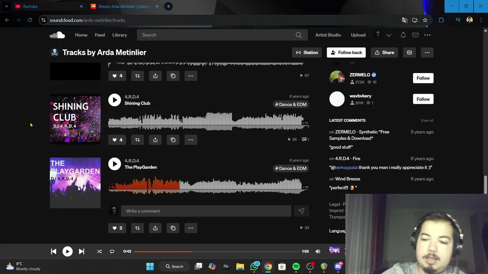Open the Dance & EDM tag on Shining Club
The image size is (488, 274).
coord(291,104)
